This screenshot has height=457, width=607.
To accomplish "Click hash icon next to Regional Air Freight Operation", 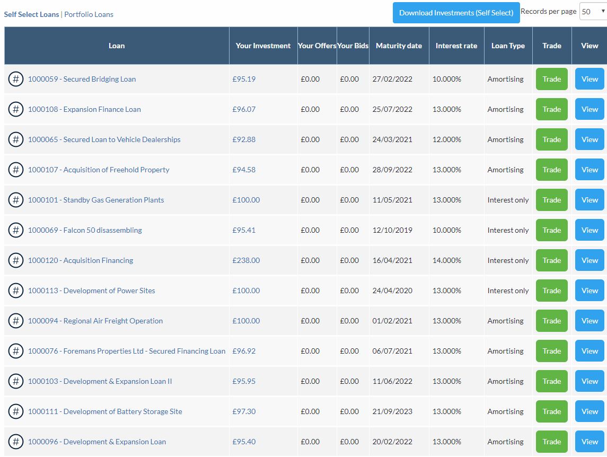I will (x=16, y=321).
